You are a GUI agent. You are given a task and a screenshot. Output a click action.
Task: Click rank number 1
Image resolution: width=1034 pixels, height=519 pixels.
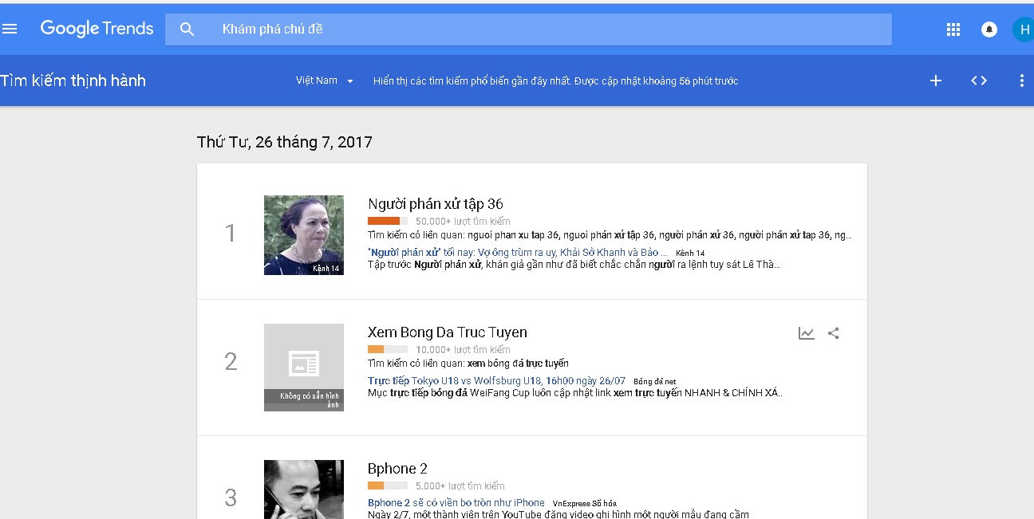pyautogui.click(x=231, y=234)
